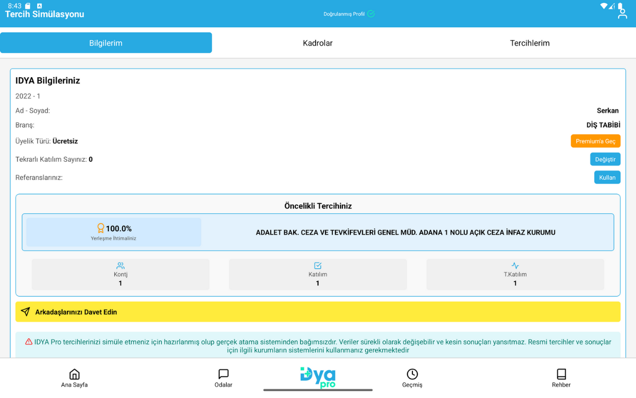Viewport: 636px width, 398px height.
Task: Tap the IDYA Pro disclaimer notice
Action: [x=318, y=346]
